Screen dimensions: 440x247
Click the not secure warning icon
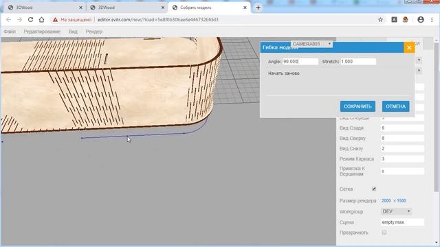[x=55, y=20]
